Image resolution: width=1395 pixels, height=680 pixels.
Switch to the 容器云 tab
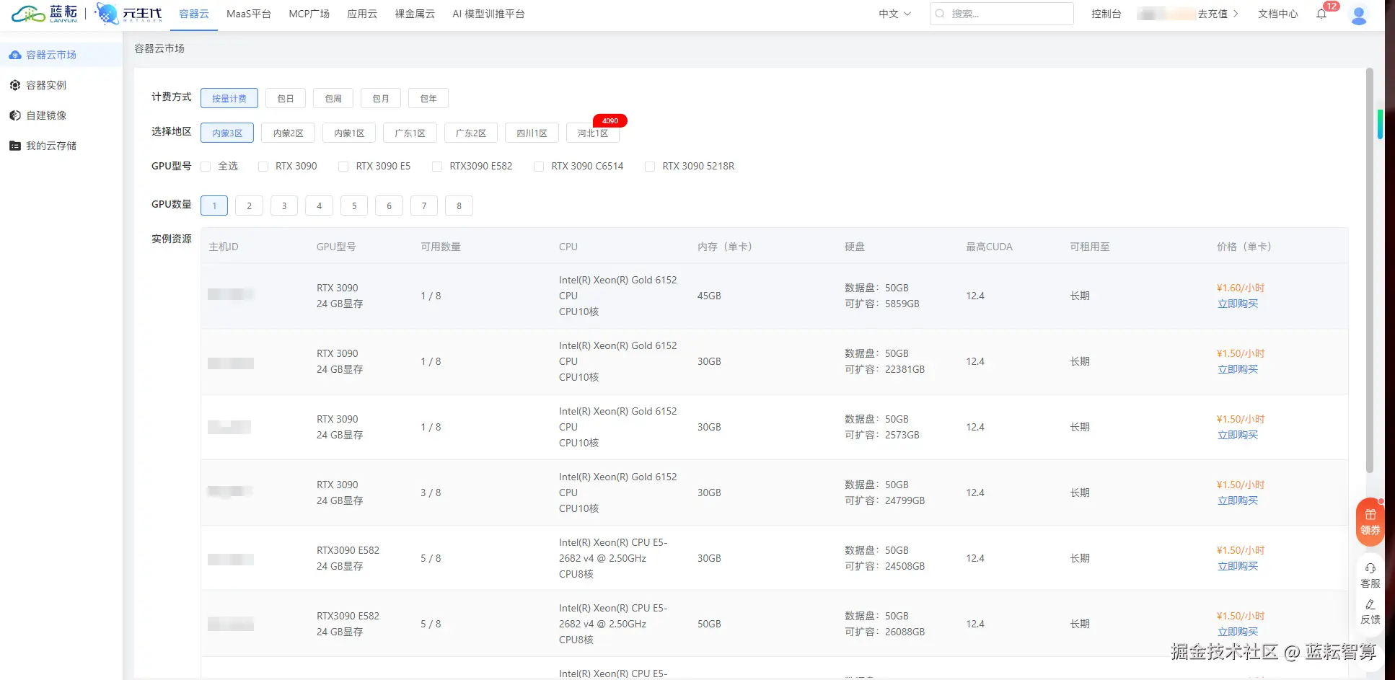pyautogui.click(x=194, y=14)
